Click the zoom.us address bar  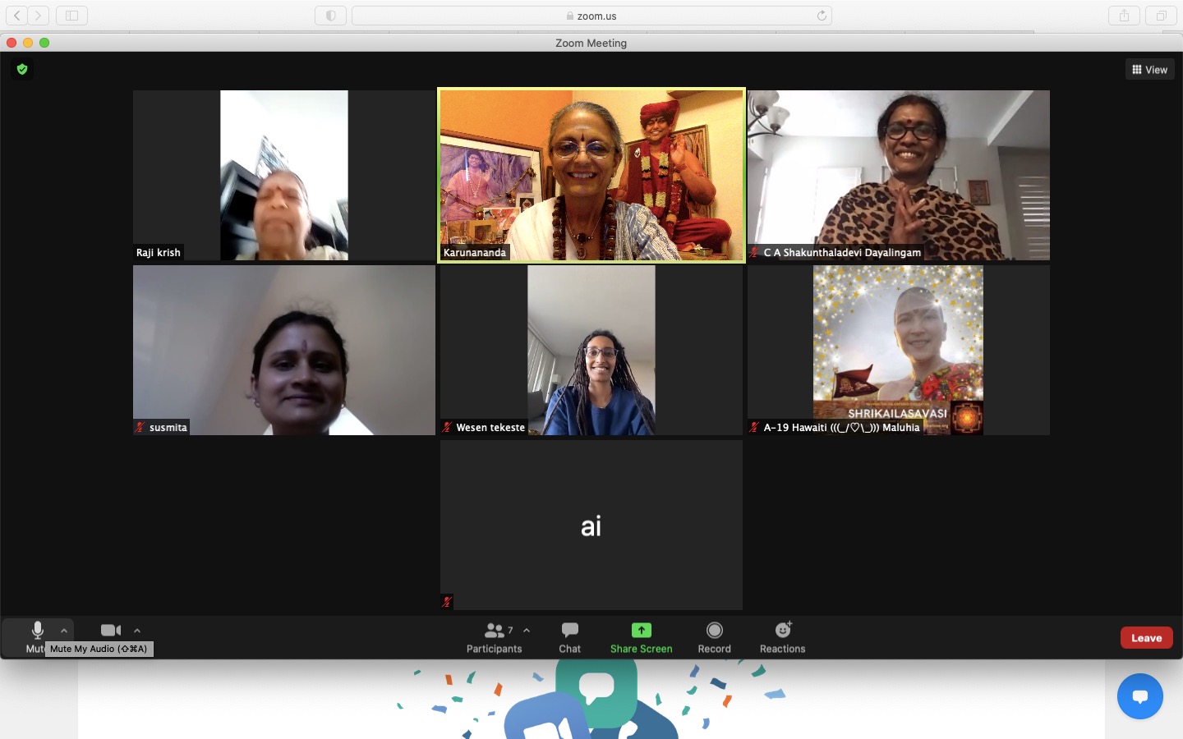point(591,16)
